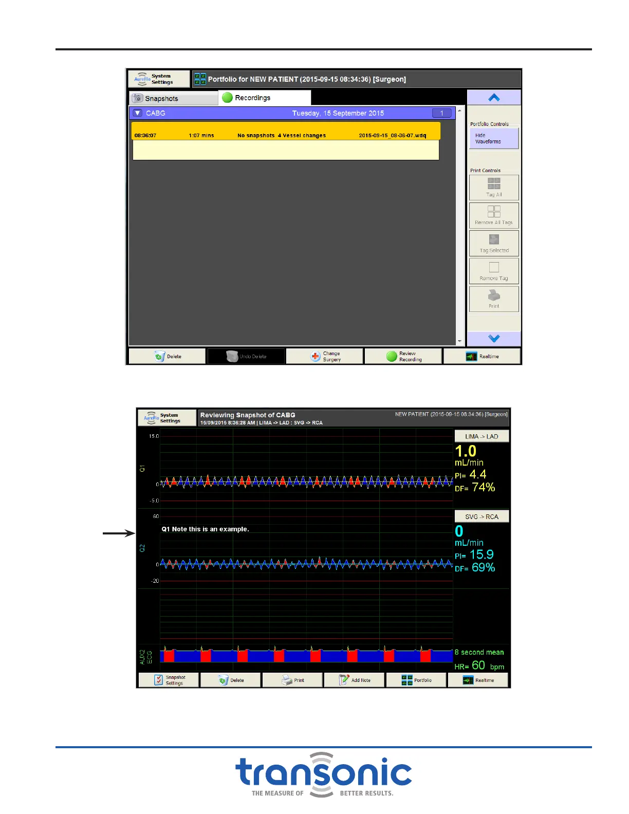Open Review Recording
Image resolution: width=629 pixels, height=814 pixels.
(403, 356)
